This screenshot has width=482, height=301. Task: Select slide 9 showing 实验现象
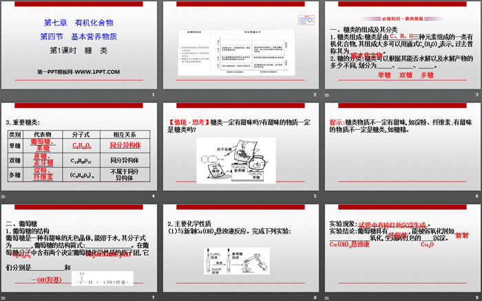coord(403,248)
